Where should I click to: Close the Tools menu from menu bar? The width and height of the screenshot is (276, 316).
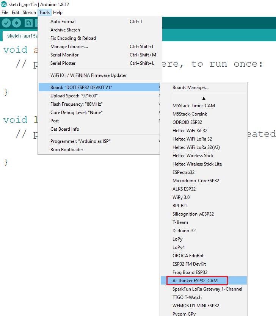44,13
